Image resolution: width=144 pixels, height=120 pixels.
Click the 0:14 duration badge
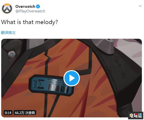(x=8, y=113)
